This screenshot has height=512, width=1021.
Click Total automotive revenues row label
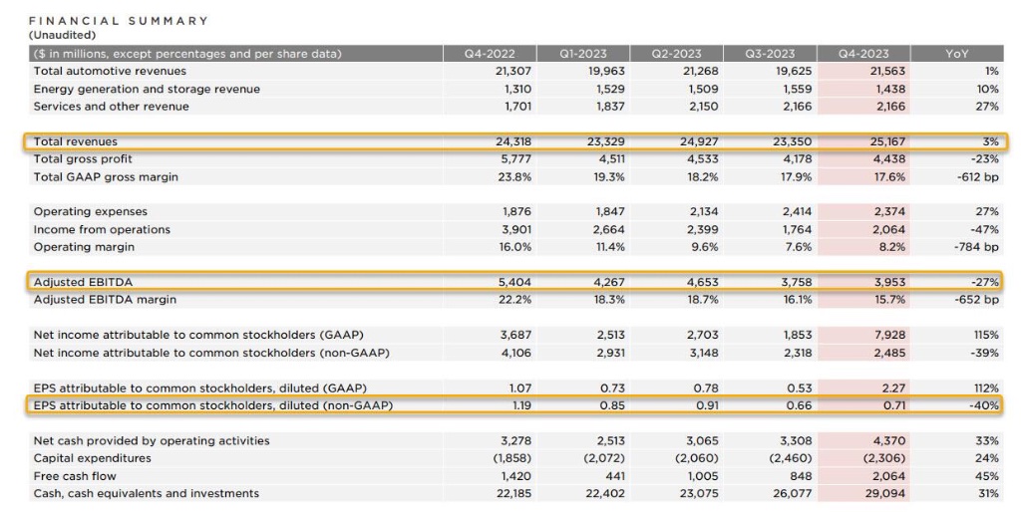tap(110, 71)
